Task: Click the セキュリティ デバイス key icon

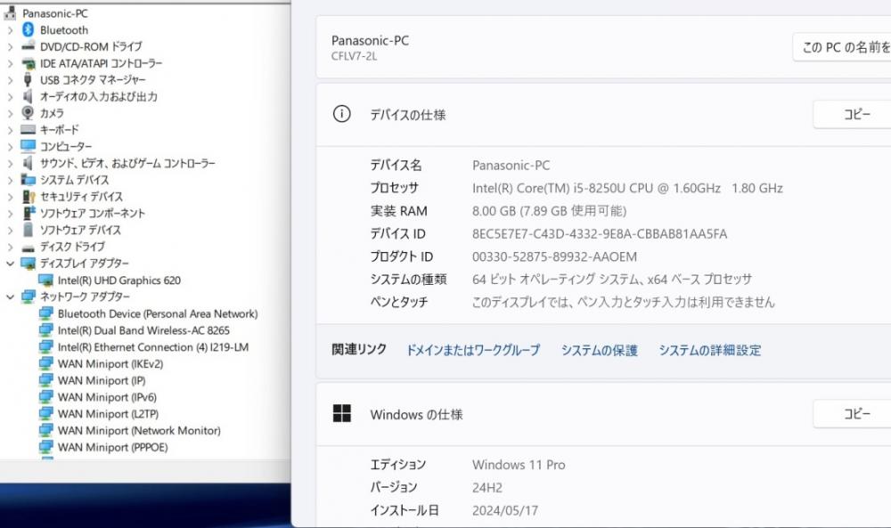Action: click(x=28, y=197)
